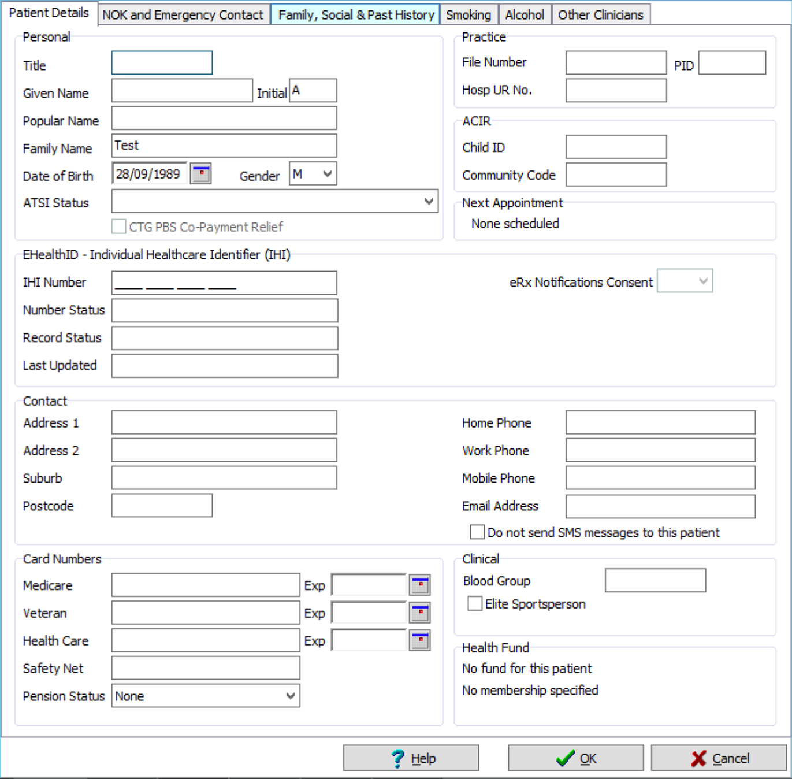Click the OK button to save
Viewport: 792px width, 779px height.
[575, 758]
